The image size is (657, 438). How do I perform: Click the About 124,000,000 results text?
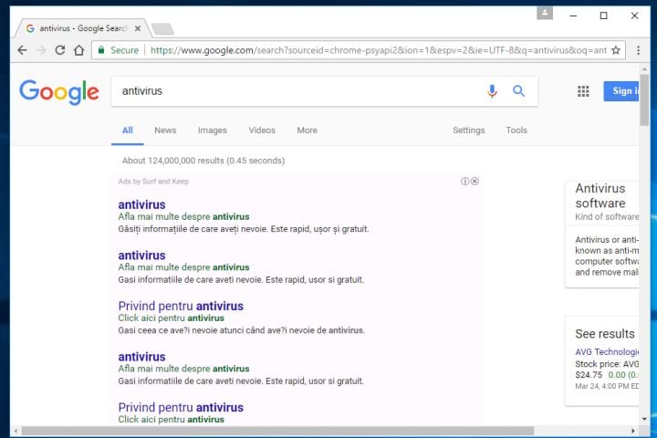203,161
